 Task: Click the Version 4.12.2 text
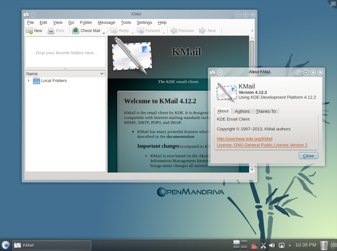(253, 92)
